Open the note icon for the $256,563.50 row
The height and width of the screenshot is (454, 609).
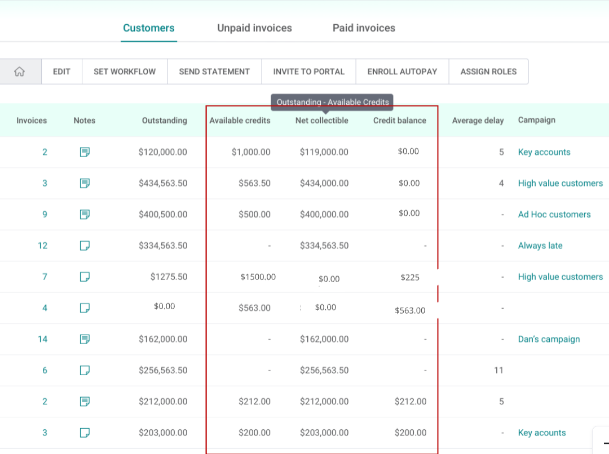click(85, 370)
